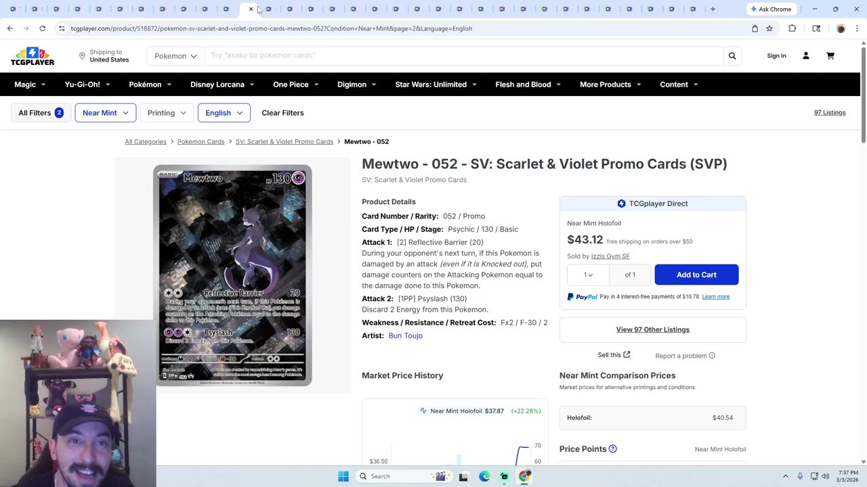867x487 pixels.
Task: Click the search magnifier icon
Action: tap(732, 56)
